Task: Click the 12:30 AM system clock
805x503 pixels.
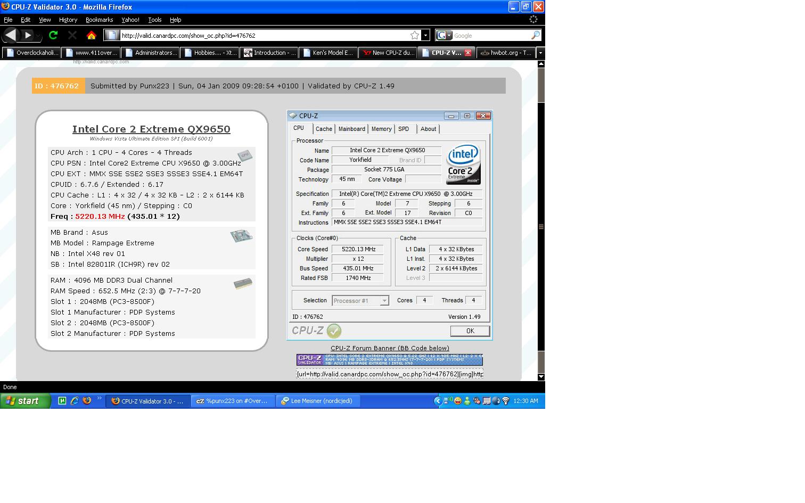Action: click(525, 401)
